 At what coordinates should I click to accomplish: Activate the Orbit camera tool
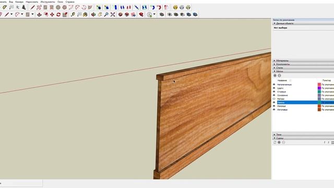click(x=93, y=15)
